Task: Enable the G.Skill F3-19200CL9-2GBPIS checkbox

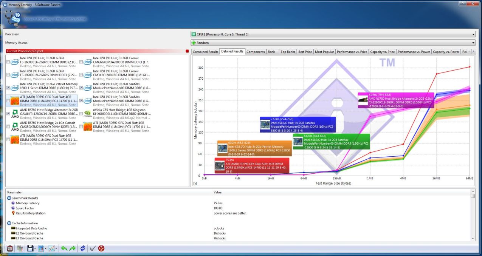Action: click(8, 75)
